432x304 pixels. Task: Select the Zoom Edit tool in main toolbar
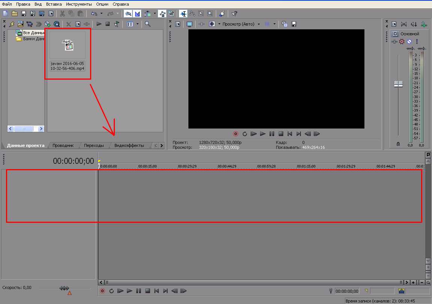tap(210, 14)
